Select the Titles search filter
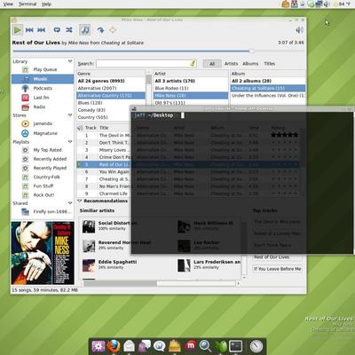 click(270, 64)
